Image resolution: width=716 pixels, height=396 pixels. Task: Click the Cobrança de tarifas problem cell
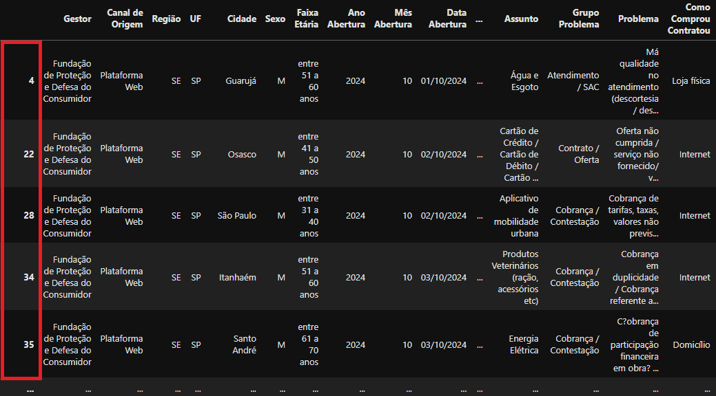click(633, 215)
